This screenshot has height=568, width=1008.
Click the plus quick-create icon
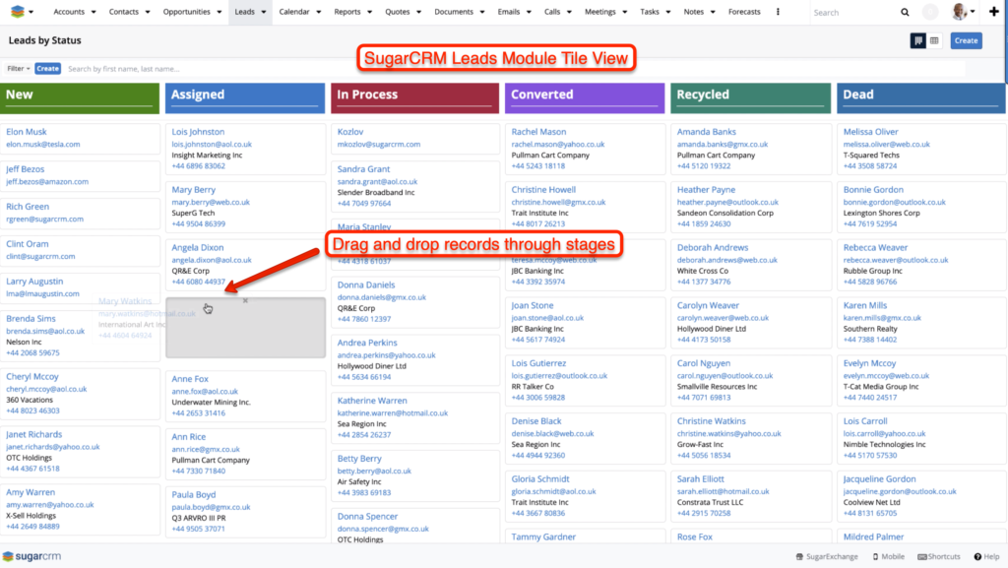pyautogui.click(x=994, y=12)
